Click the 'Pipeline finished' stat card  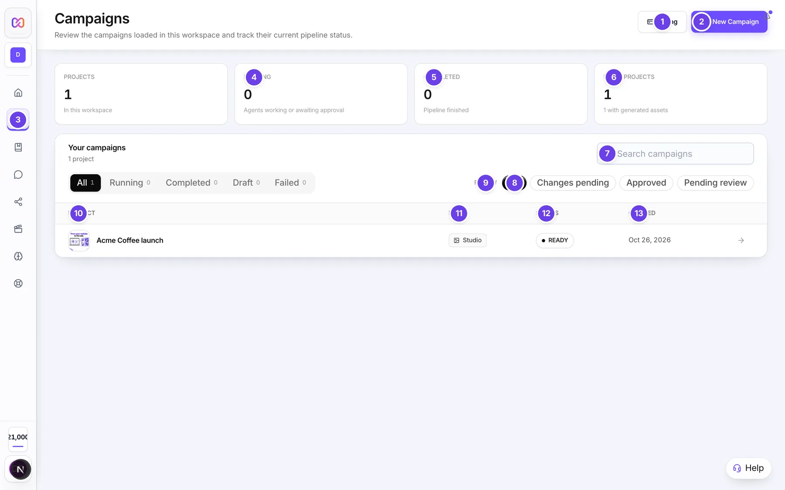501,94
